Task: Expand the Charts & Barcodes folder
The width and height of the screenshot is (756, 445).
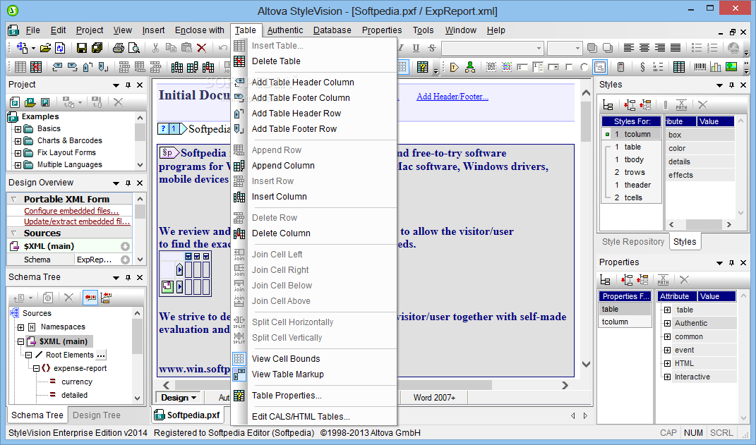Action: [18, 141]
